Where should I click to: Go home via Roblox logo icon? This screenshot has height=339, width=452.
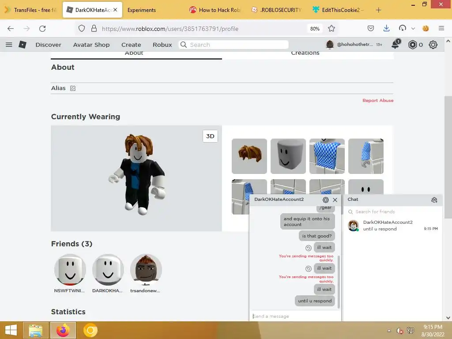point(23,45)
